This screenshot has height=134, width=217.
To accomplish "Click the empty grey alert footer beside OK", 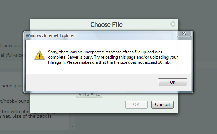I will coord(91,82).
